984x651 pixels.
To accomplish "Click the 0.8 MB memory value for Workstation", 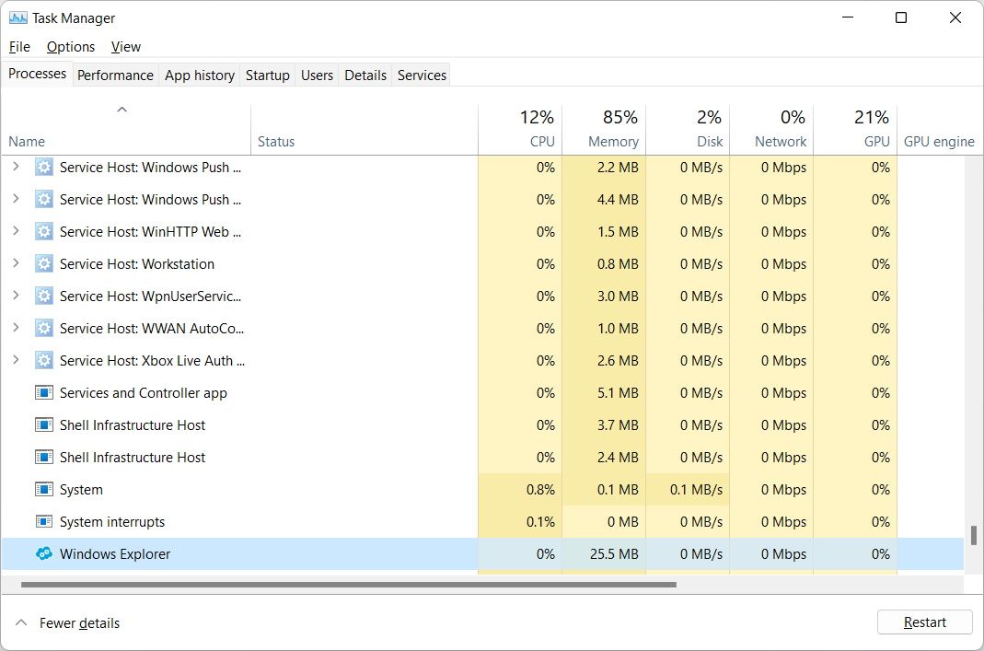I will pos(618,264).
